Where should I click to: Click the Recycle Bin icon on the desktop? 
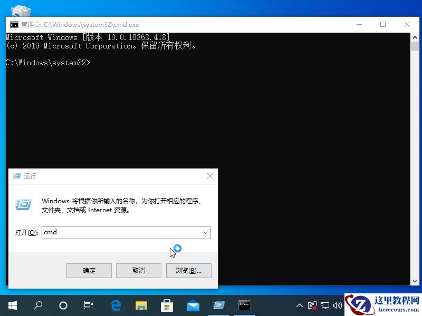point(20,11)
